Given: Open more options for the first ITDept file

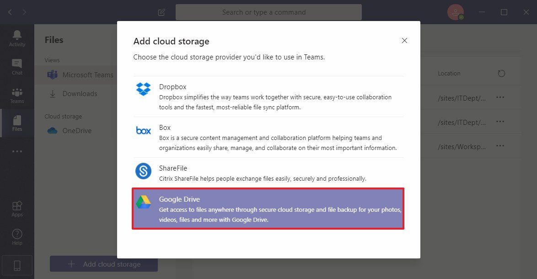Looking at the screenshot, I should click(500, 97).
